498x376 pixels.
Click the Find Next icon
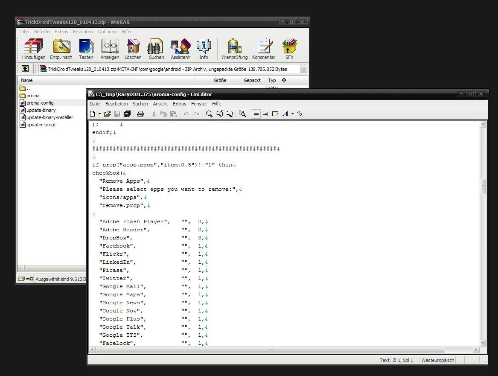pos(229,114)
